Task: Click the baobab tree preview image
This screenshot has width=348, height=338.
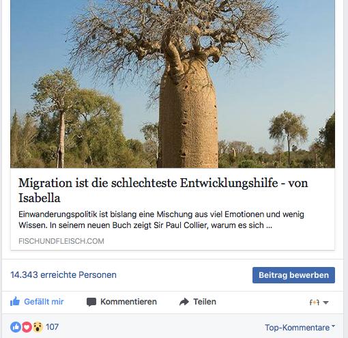Action: (x=173, y=84)
